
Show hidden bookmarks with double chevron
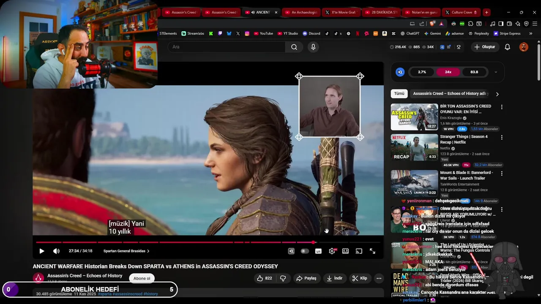[x=531, y=33]
